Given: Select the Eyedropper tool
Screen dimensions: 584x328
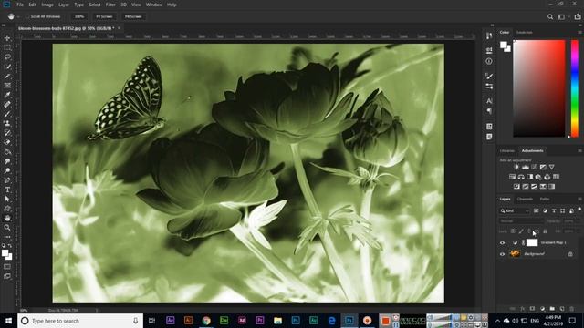Looking at the screenshot, I should 7,95.
